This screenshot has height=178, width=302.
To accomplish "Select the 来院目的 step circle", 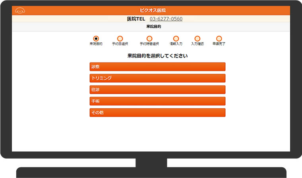I will tap(96, 38).
